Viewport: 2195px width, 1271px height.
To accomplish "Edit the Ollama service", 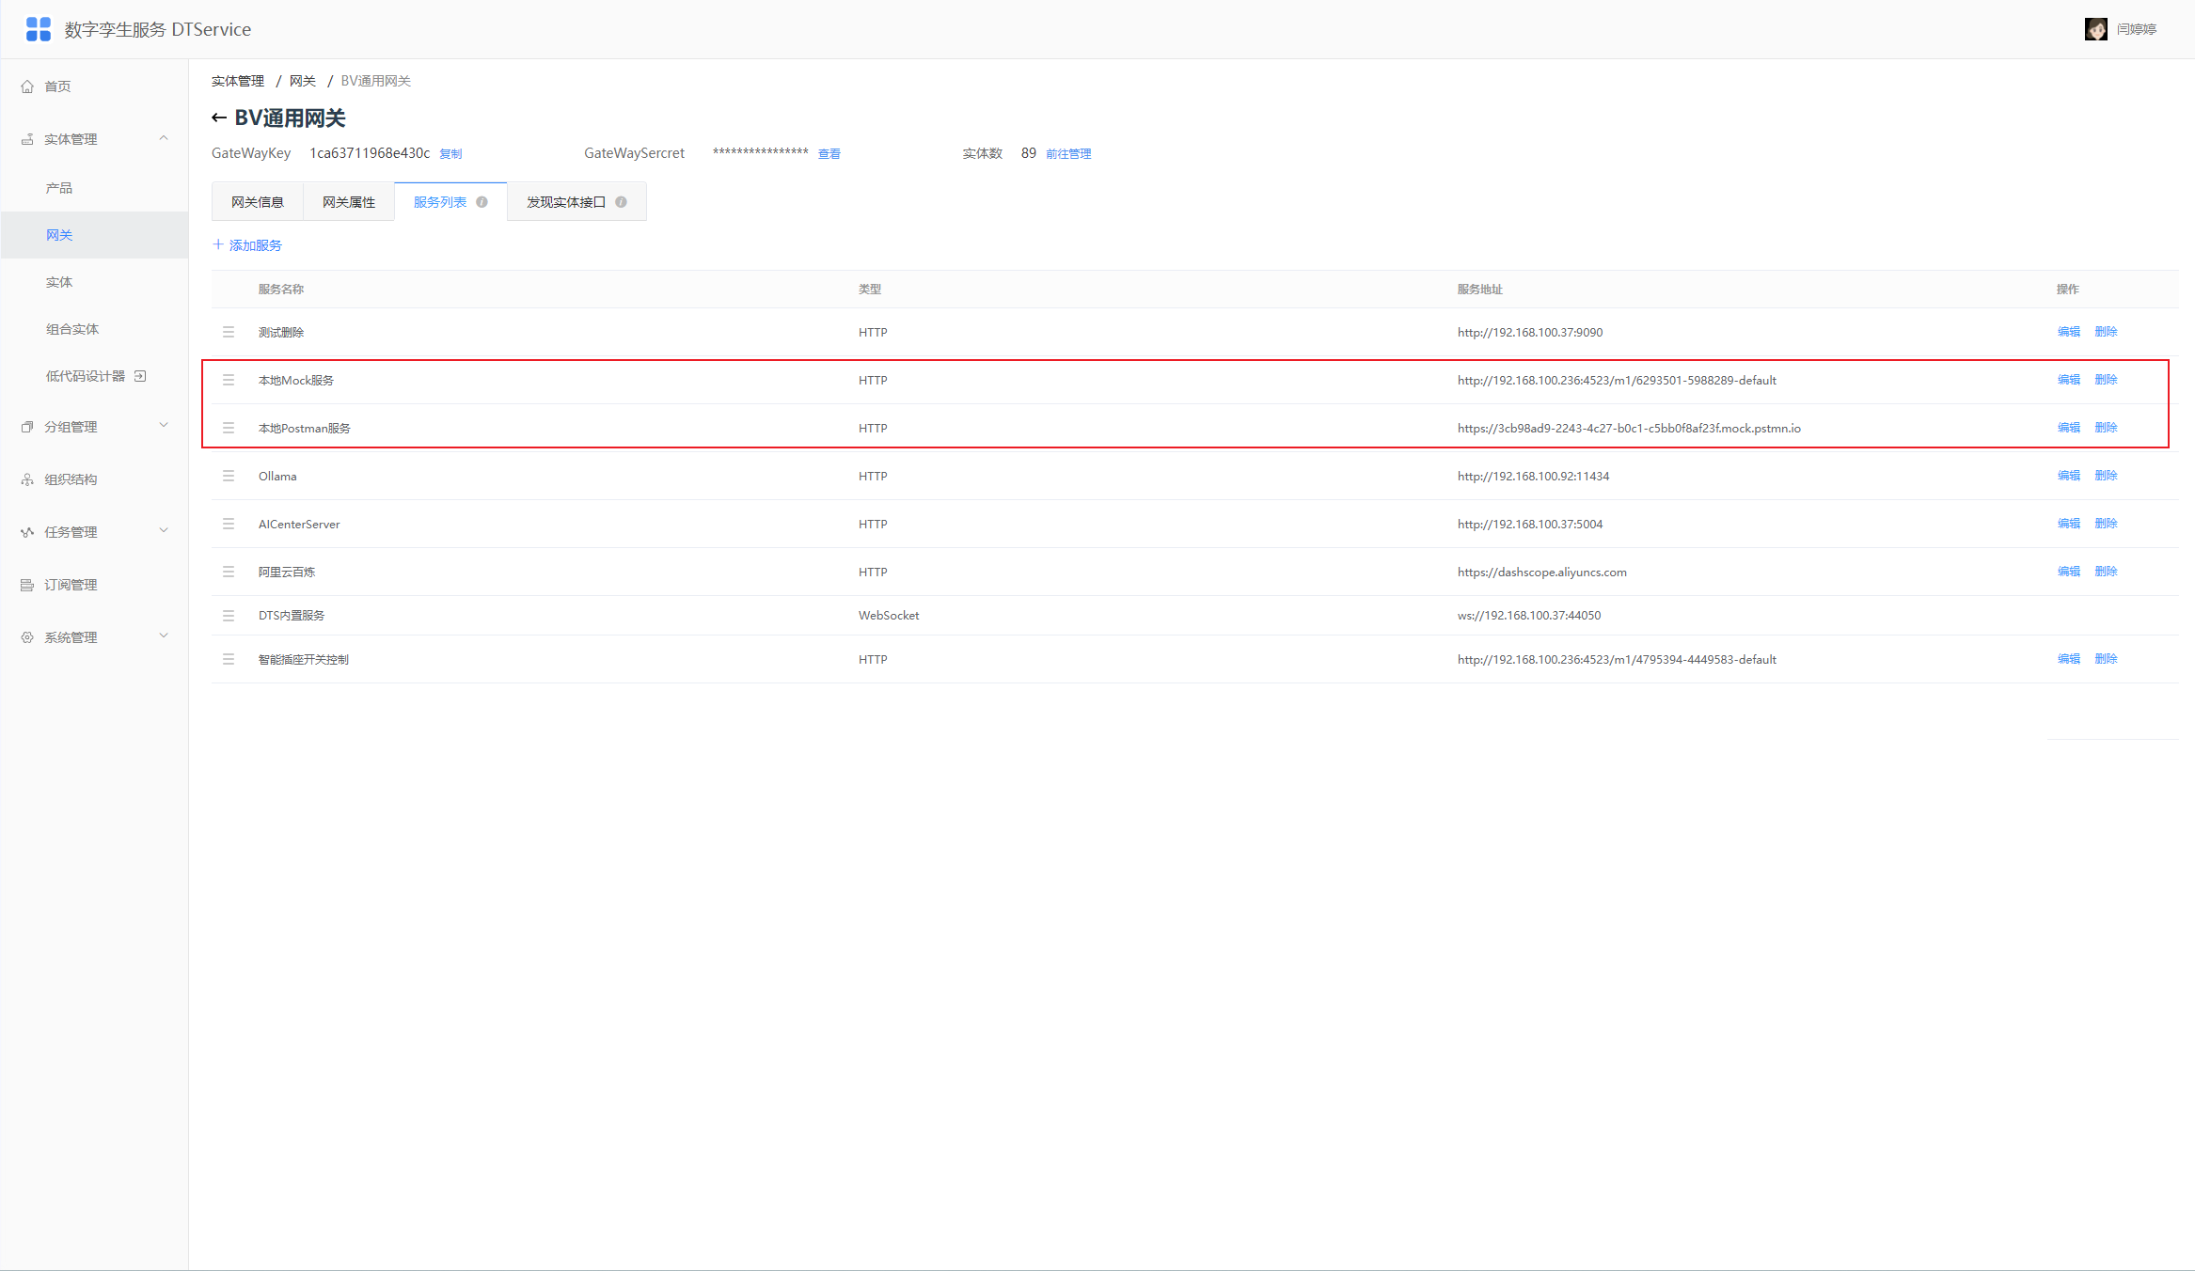I will pos(2069,476).
